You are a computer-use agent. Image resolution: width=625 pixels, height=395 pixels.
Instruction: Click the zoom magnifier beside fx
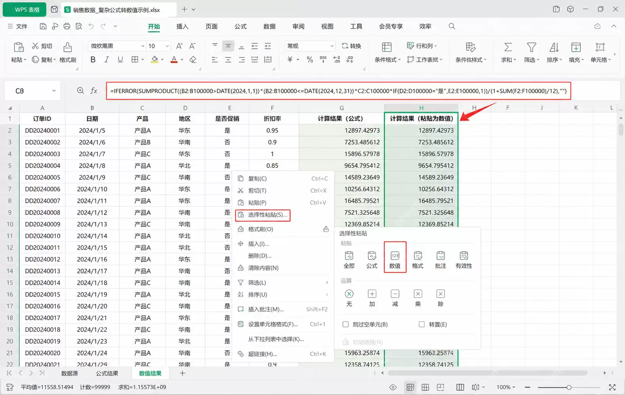point(80,91)
